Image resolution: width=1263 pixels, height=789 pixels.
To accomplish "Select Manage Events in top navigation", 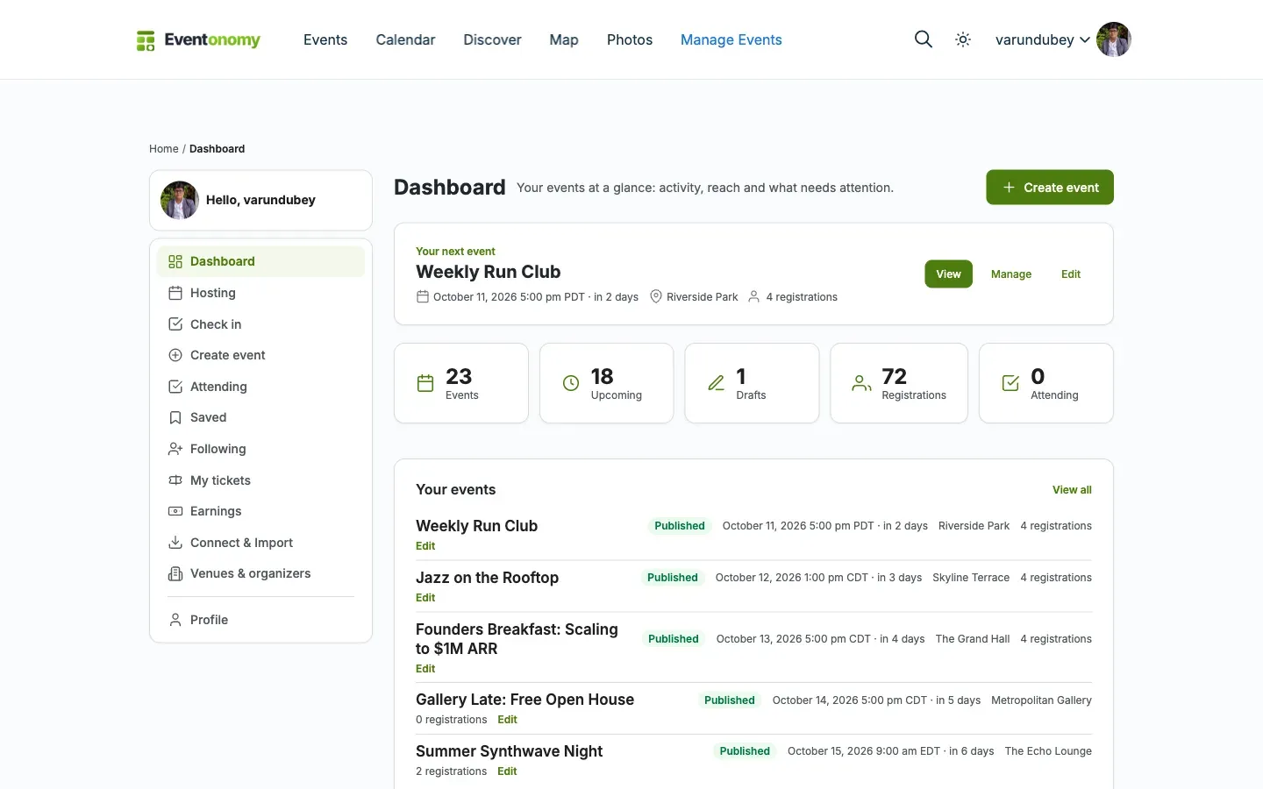I will click(731, 39).
